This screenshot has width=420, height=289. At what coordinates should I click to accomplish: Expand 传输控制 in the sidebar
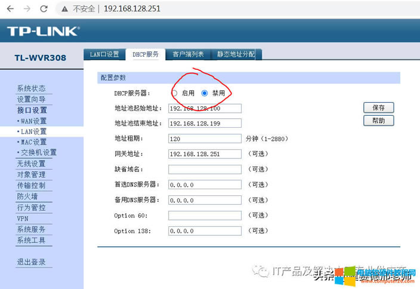pyautogui.click(x=32, y=185)
